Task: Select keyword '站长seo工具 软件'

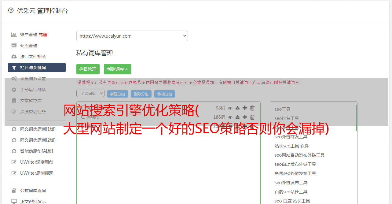Action: [x=292, y=146]
